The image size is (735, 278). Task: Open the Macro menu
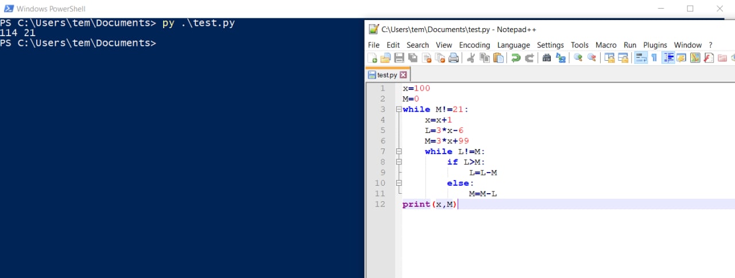coord(606,45)
